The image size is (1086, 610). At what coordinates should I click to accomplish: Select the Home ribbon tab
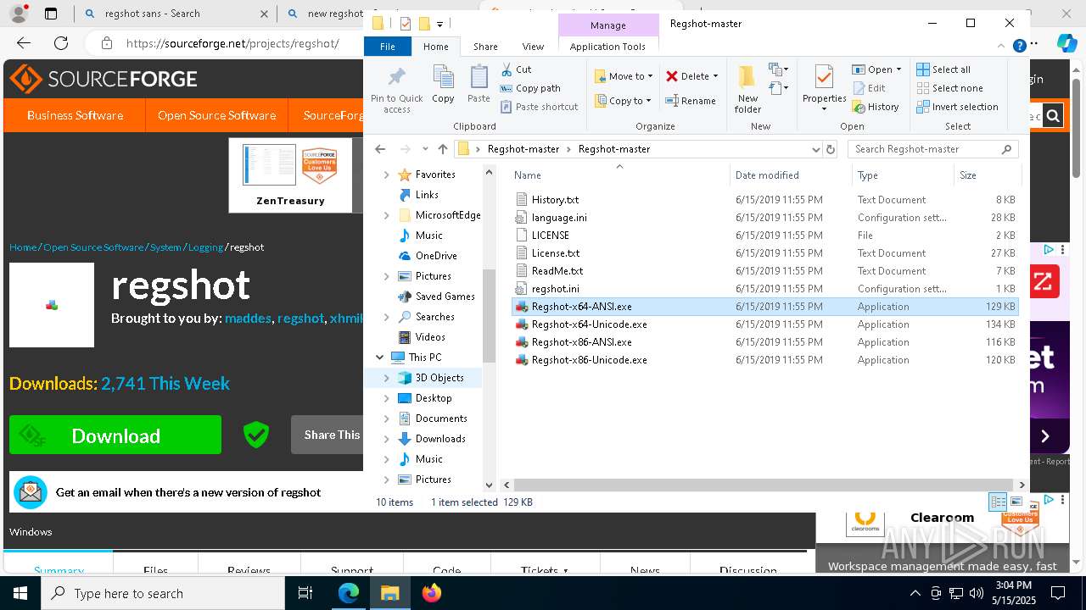[435, 47]
